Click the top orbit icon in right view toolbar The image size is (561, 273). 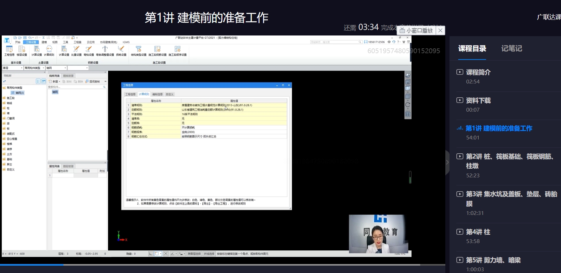click(x=408, y=75)
